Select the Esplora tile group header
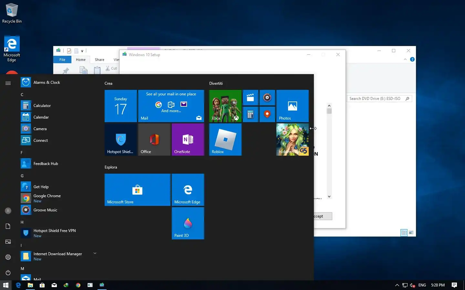 (111, 167)
